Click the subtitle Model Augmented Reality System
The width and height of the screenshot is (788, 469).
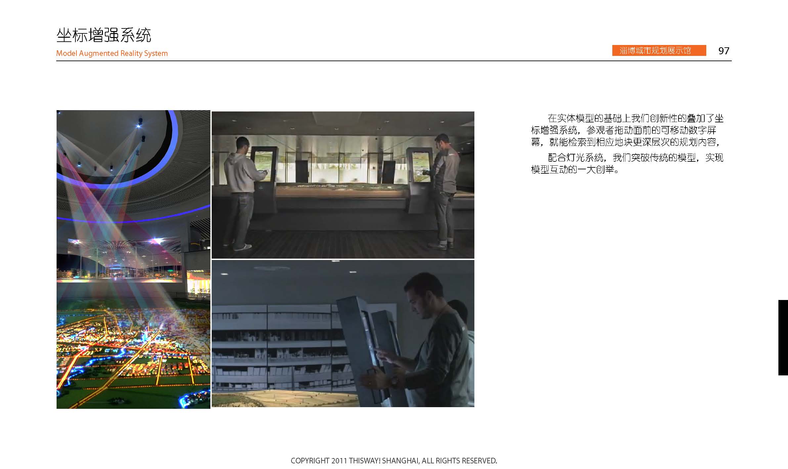click(x=112, y=53)
